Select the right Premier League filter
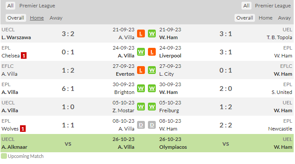Screen dimensions: 295x164 (273, 6)
